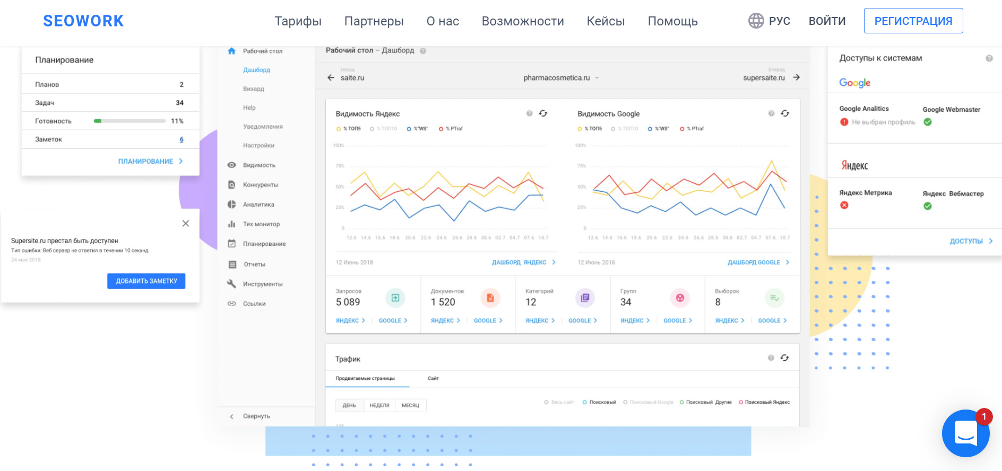This screenshot has height=471, width=1002.
Task: Open GOOGLE link under Документов
Action: [488, 321]
